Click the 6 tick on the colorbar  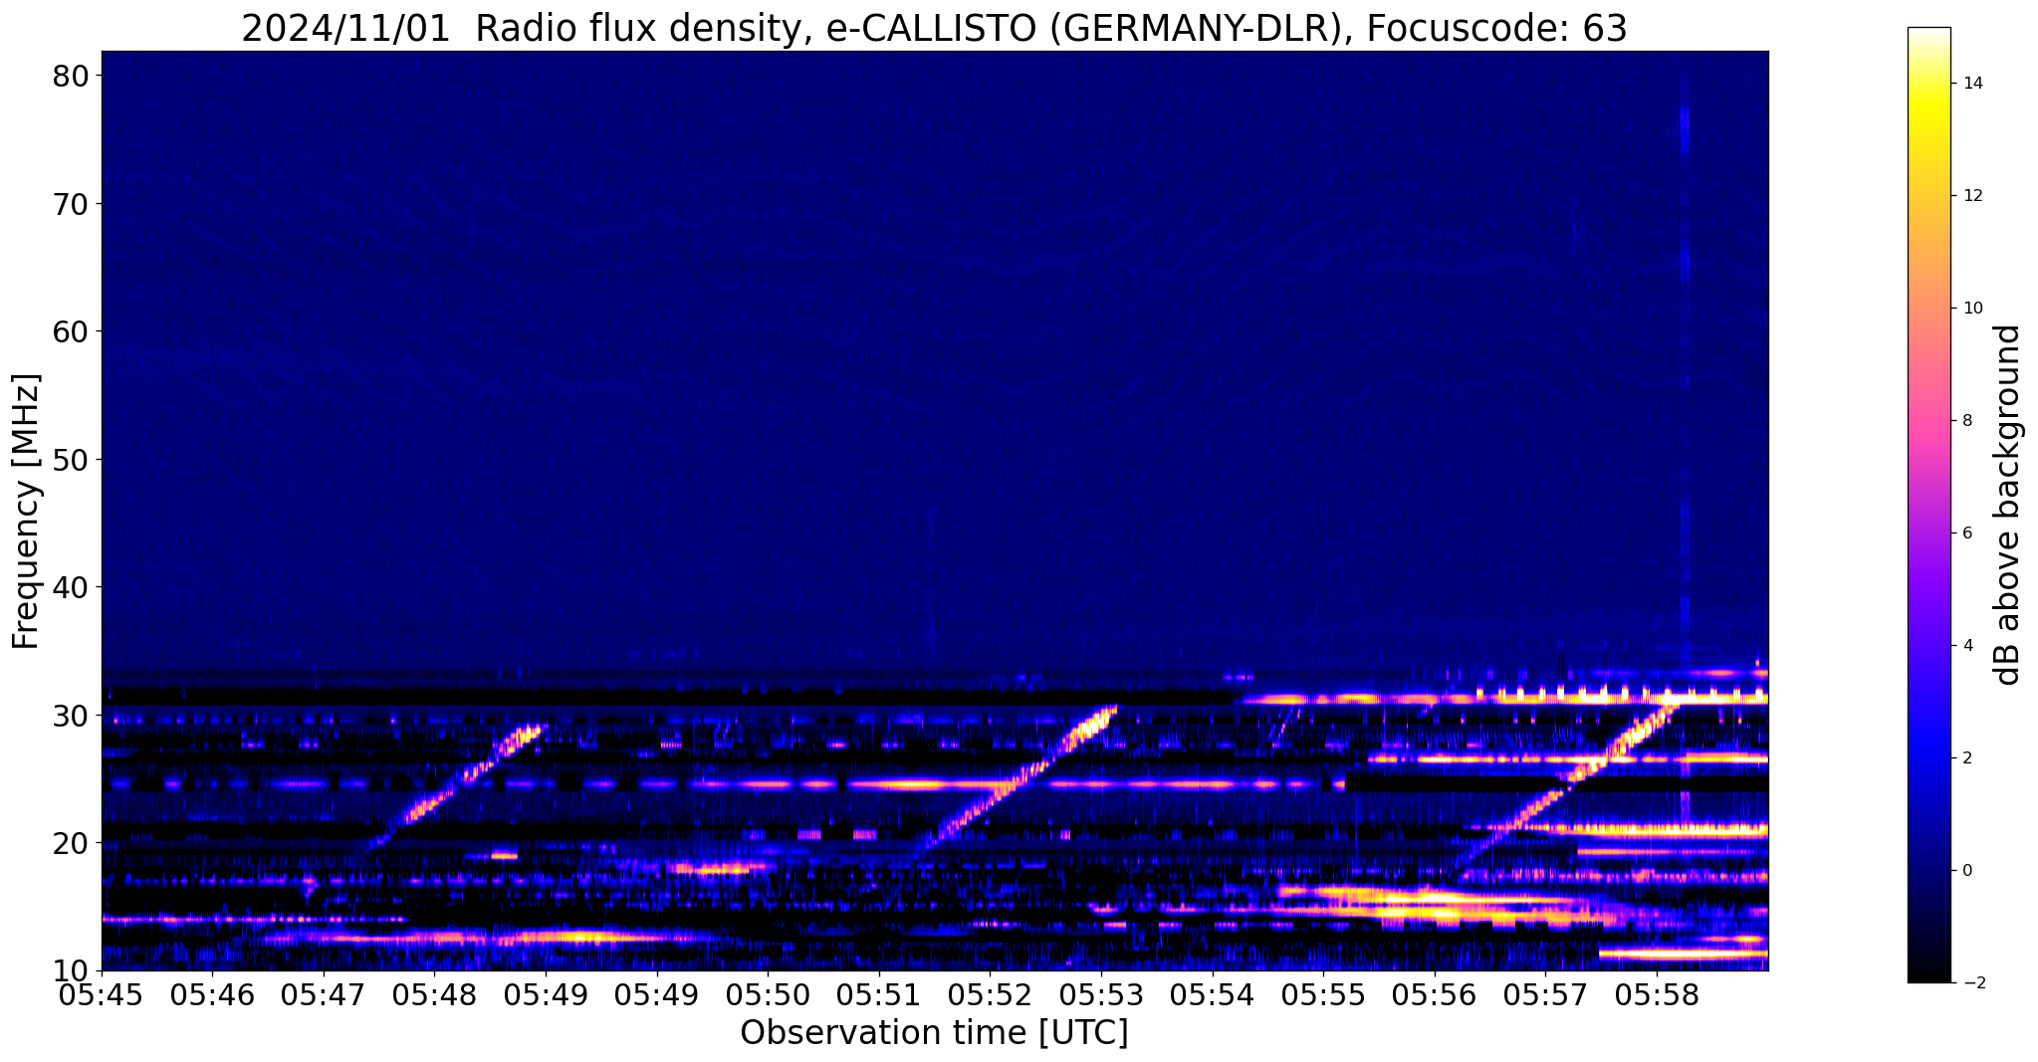click(x=1967, y=533)
